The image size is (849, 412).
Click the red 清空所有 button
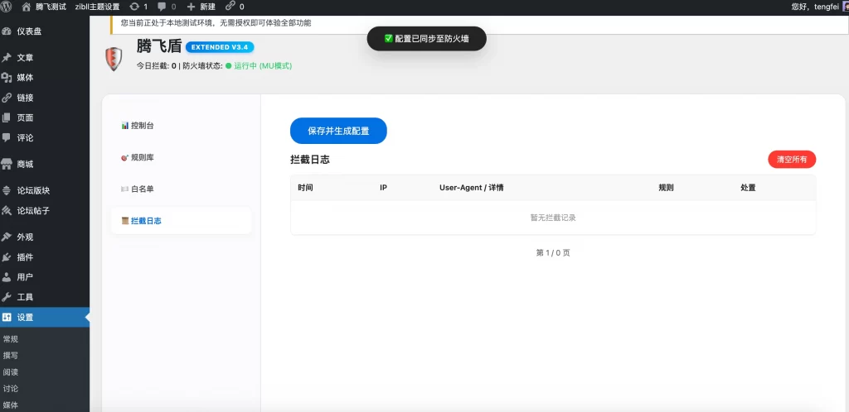click(x=792, y=160)
